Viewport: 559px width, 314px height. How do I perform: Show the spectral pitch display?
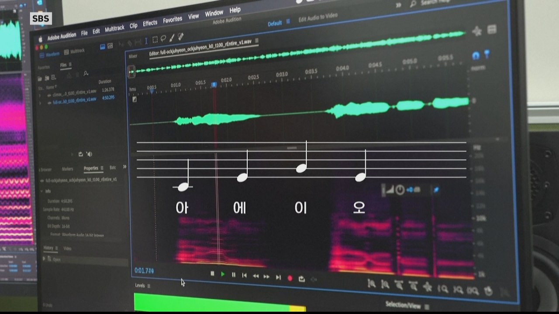coord(110,45)
